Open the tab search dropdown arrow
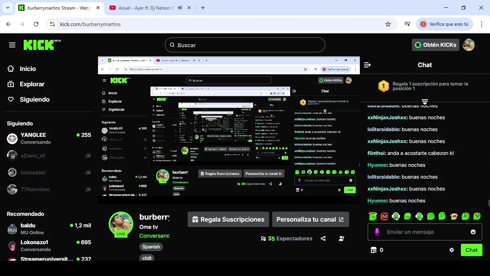 tap(7, 8)
